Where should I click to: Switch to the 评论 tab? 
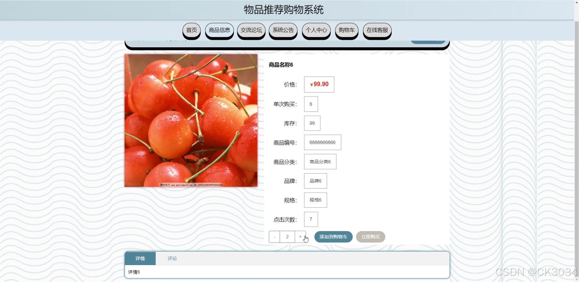coord(172,259)
